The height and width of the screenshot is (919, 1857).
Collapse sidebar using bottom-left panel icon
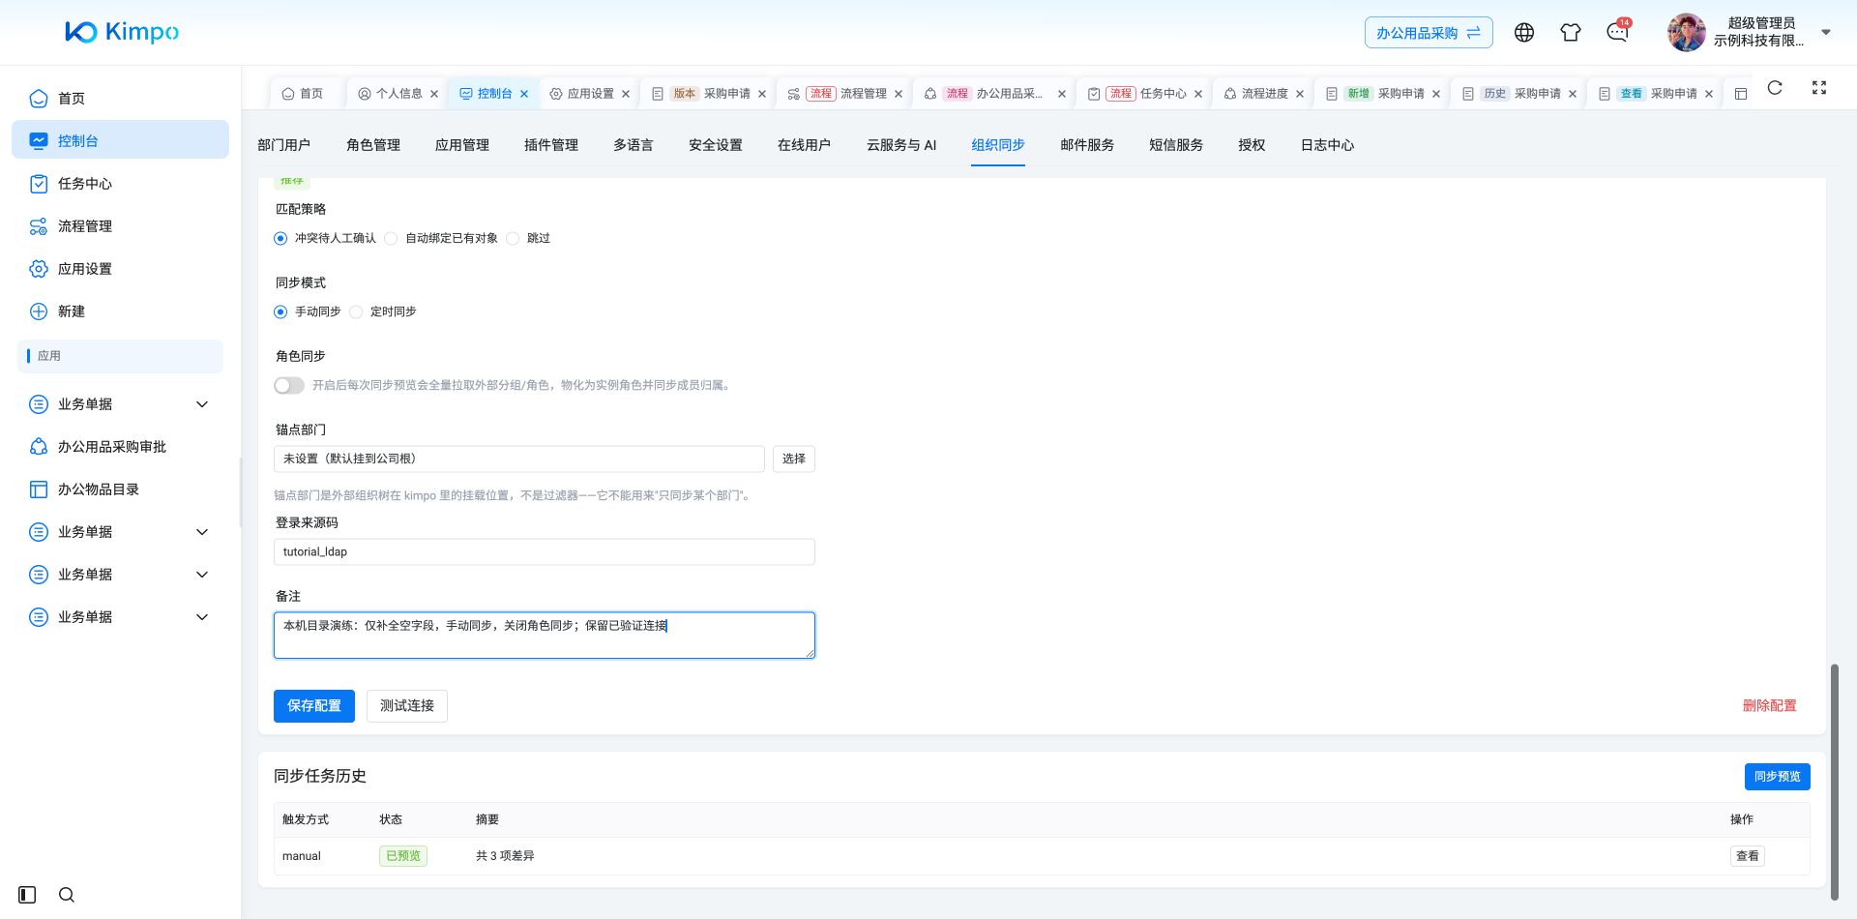point(27,895)
